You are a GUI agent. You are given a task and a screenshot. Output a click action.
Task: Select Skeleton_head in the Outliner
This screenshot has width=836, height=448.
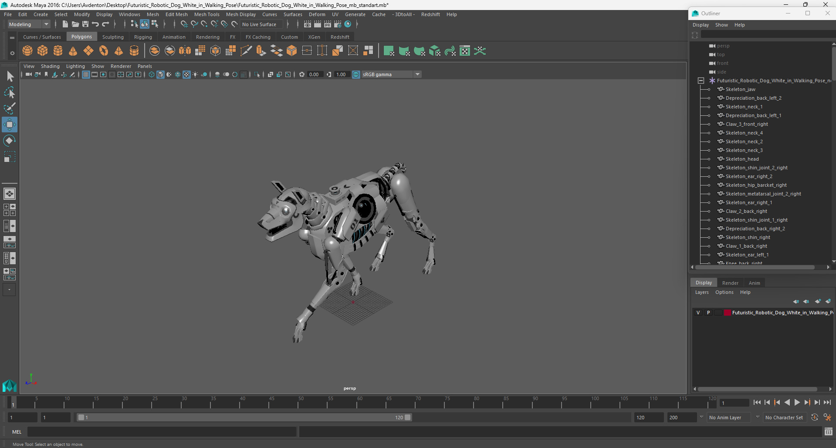(742, 159)
